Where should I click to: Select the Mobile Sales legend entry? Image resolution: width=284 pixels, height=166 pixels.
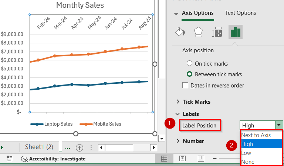100,124
